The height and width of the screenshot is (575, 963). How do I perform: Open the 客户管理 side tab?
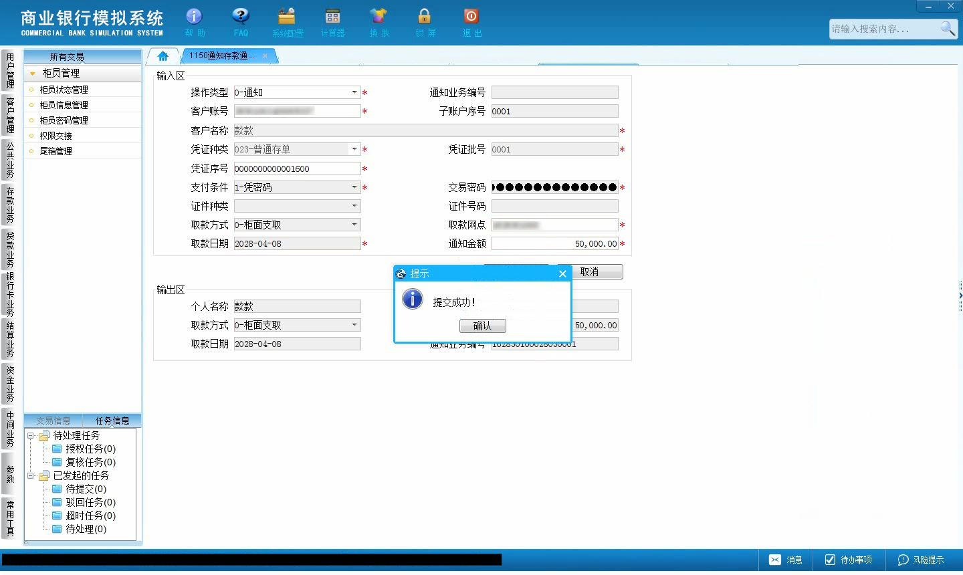pos(10,115)
